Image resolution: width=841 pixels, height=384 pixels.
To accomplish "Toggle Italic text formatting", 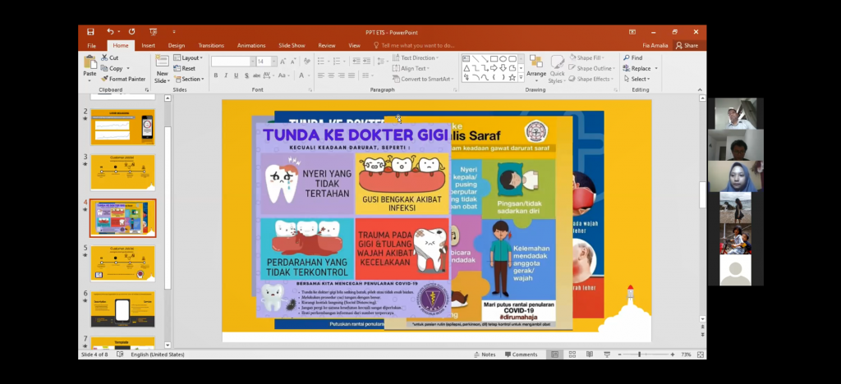I will (226, 75).
